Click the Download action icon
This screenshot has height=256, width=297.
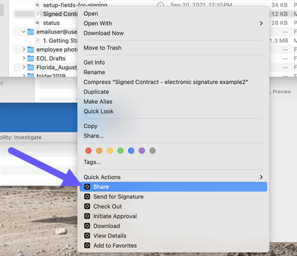[x=87, y=226]
